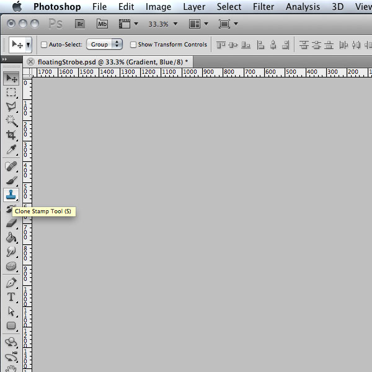Click the 1000 mark on horizontal ruler

(190, 72)
